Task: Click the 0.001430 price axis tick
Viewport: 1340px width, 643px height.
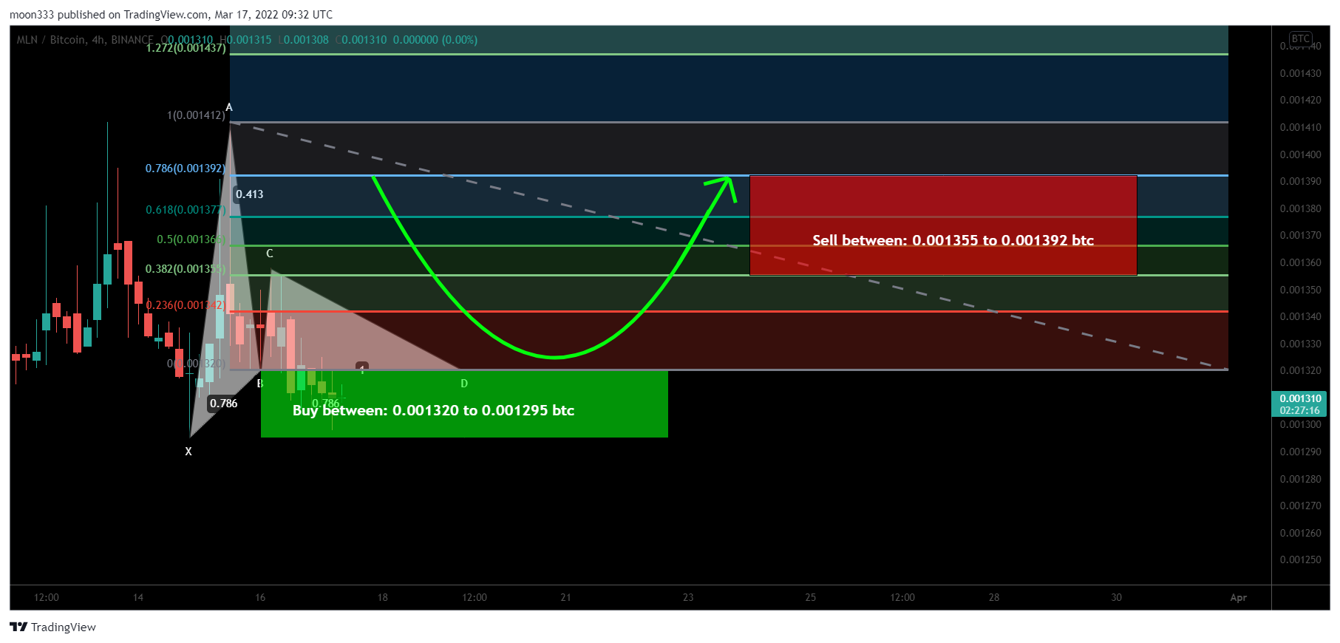Action: coord(1301,74)
